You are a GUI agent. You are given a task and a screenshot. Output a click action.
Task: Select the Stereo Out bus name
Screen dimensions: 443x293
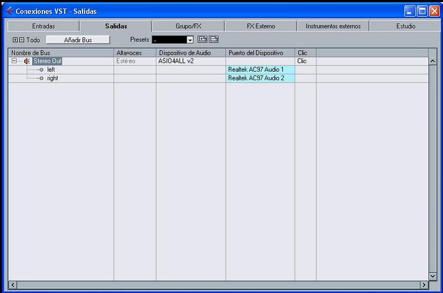pos(47,61)
